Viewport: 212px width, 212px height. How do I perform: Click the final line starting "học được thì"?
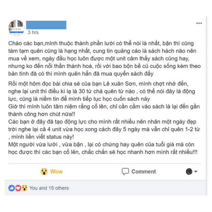pyautogui.click(x=103, y=152)
